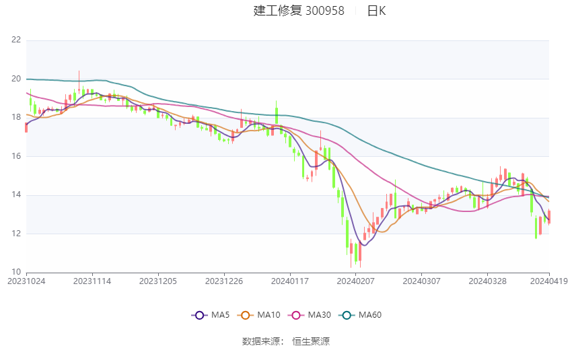Click the chart title 建工修复 300958
The height and width of the screenshot is (348, 572).
298,11
